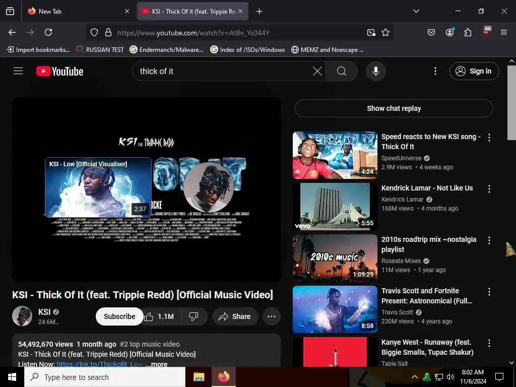Reload the current page
The image size is (516, 387).
coord(48,32)
